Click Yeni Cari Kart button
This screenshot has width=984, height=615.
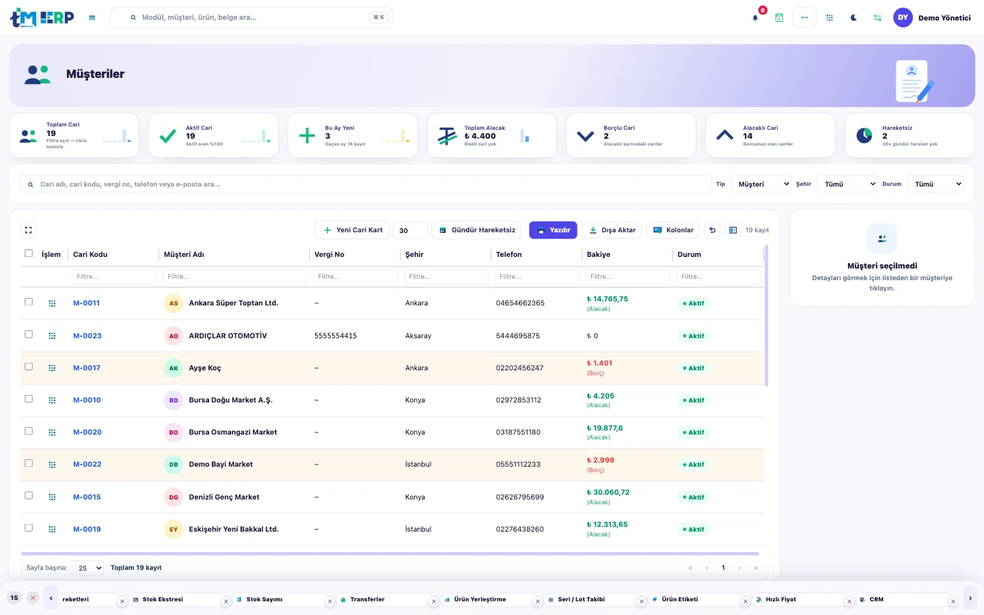(353, 230)
